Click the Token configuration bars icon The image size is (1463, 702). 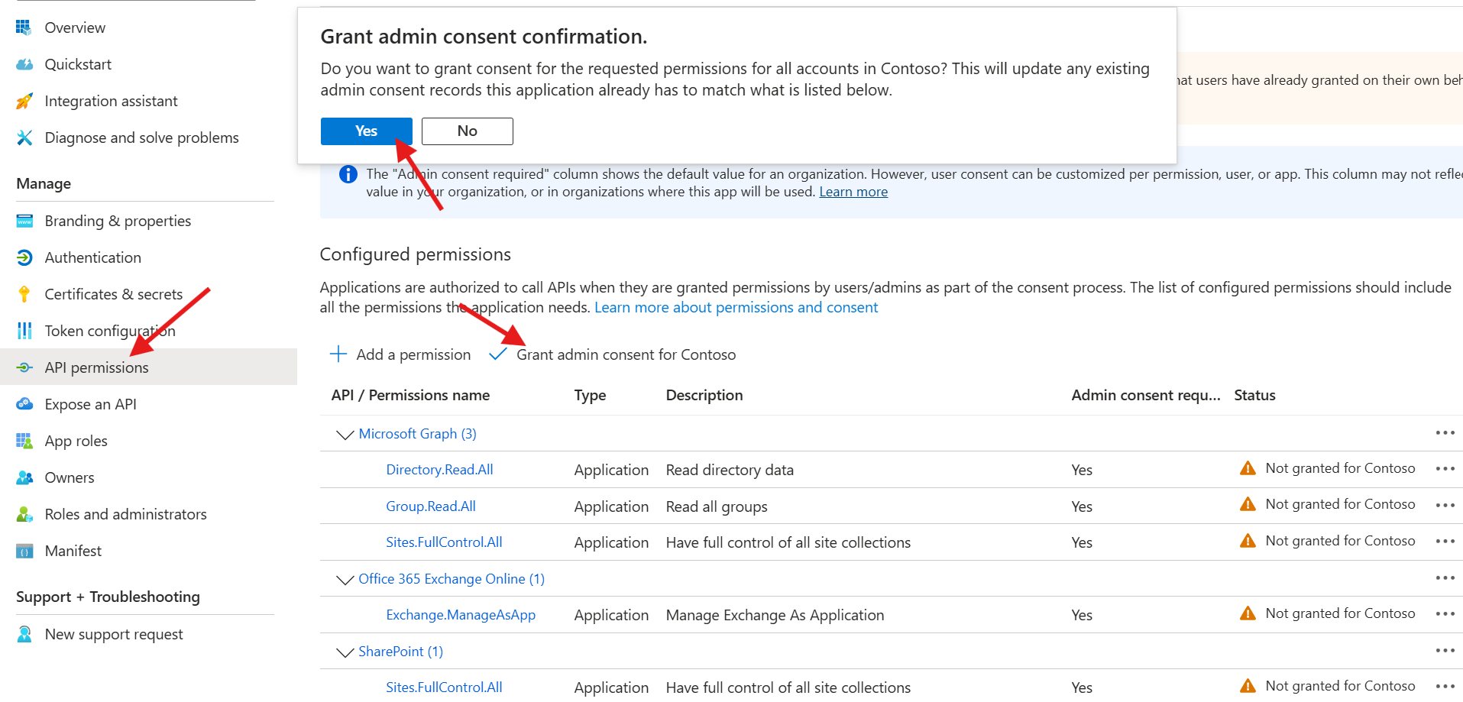pos(24,331)
